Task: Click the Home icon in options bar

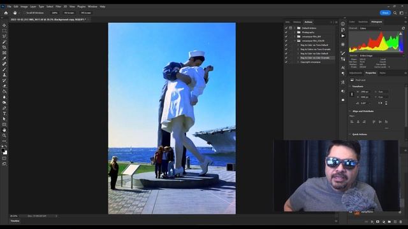Action: point(6,13)
